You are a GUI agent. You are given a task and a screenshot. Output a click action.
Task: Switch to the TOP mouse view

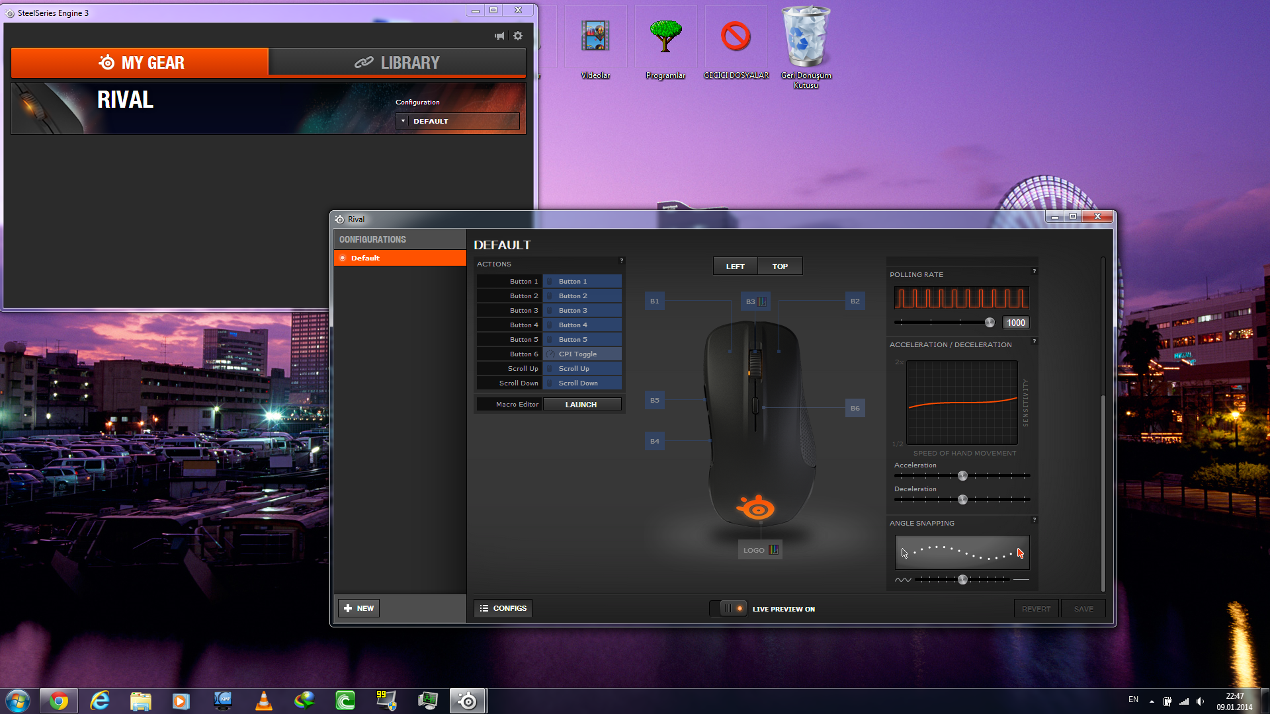[x=780, y=266]
